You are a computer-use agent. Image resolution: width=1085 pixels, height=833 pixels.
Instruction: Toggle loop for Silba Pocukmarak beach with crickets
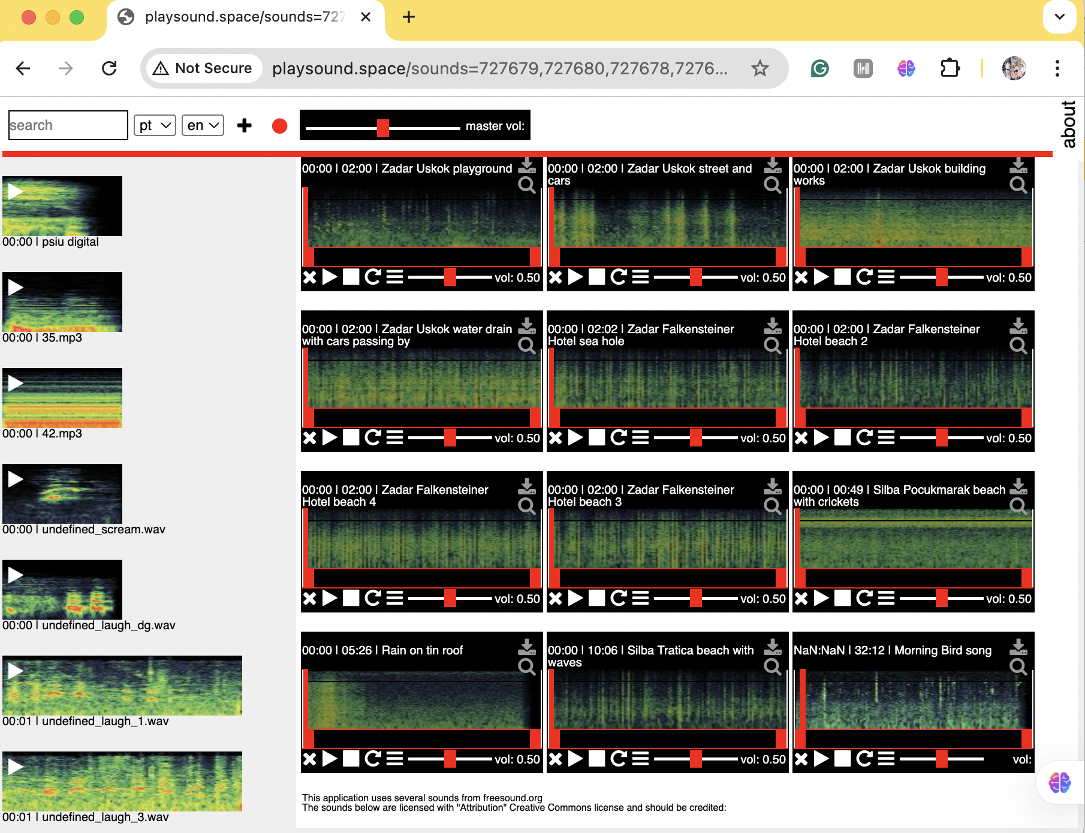tap(864, 599)
